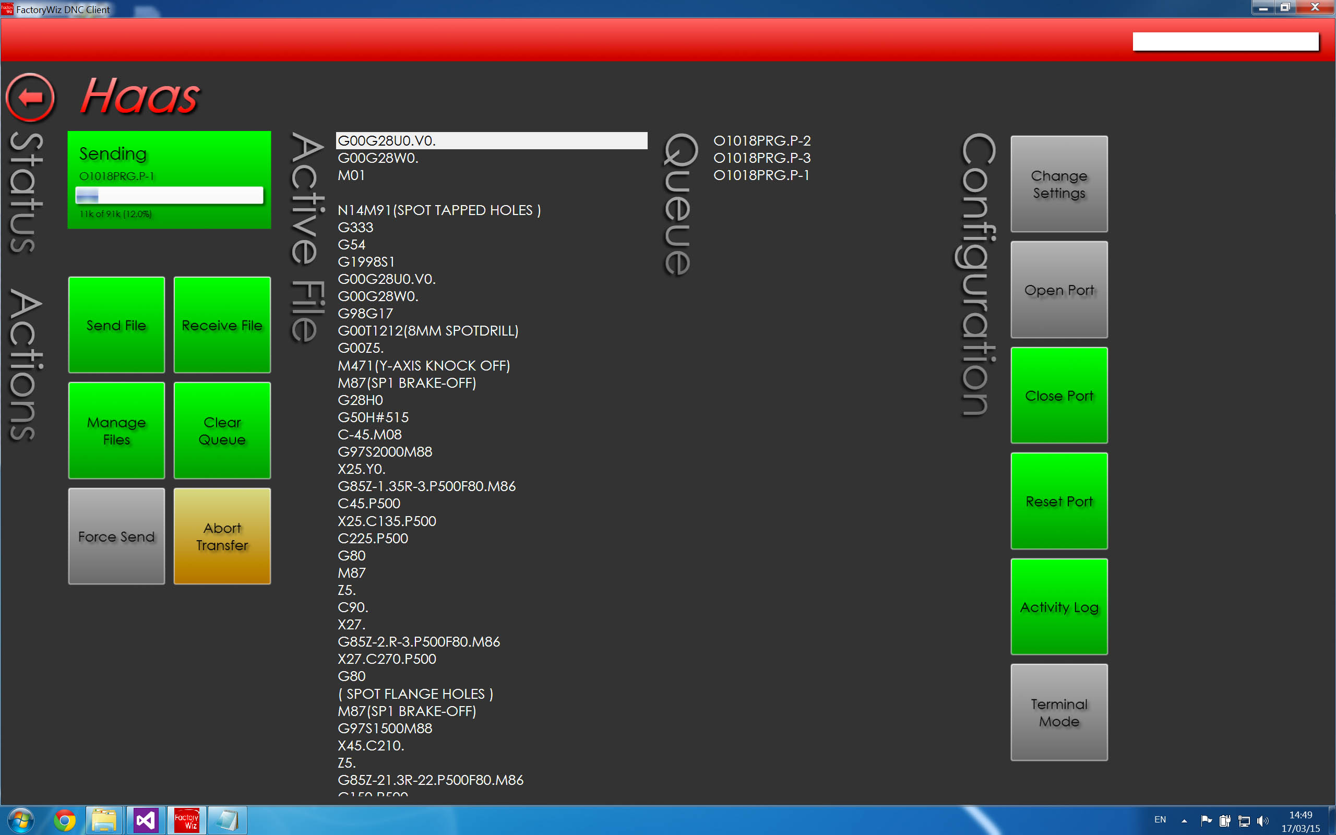Image resolution: width=1336 pixels, height=835 pixels.
Task: Click FactoryWiz title bar app icon
Action: coord(7,8)
